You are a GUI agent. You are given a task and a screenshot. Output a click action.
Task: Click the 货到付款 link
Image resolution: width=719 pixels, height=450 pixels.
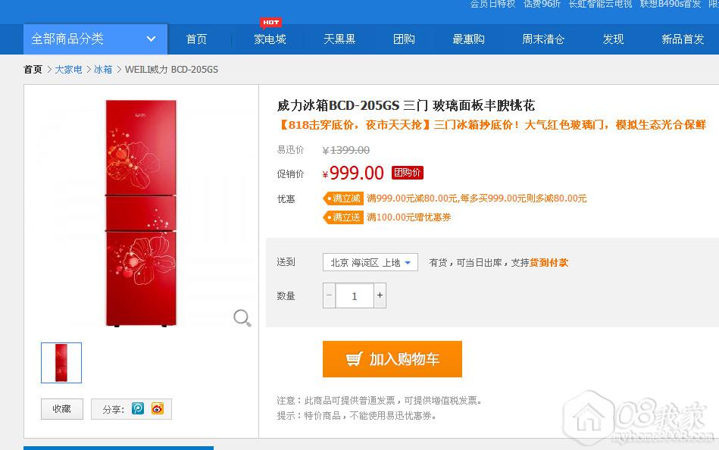[549, 262]
